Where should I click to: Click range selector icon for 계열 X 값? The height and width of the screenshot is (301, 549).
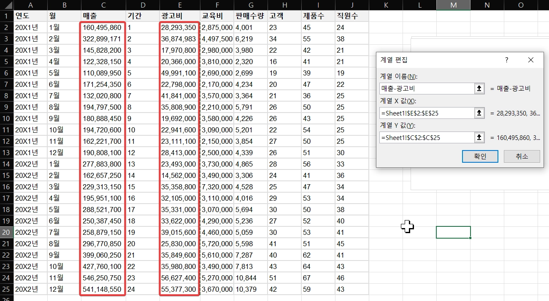pyautogui.click(x=480, y=113)
